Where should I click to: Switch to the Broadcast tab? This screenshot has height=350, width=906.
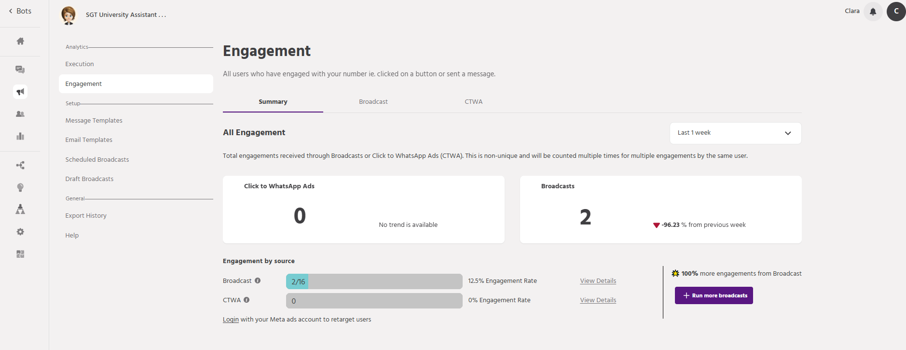coord(373,102)
